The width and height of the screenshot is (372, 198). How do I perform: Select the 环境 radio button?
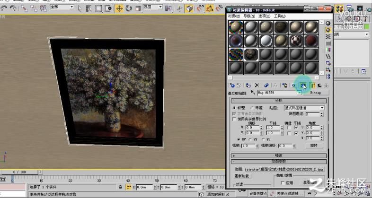tap(252, 108)
